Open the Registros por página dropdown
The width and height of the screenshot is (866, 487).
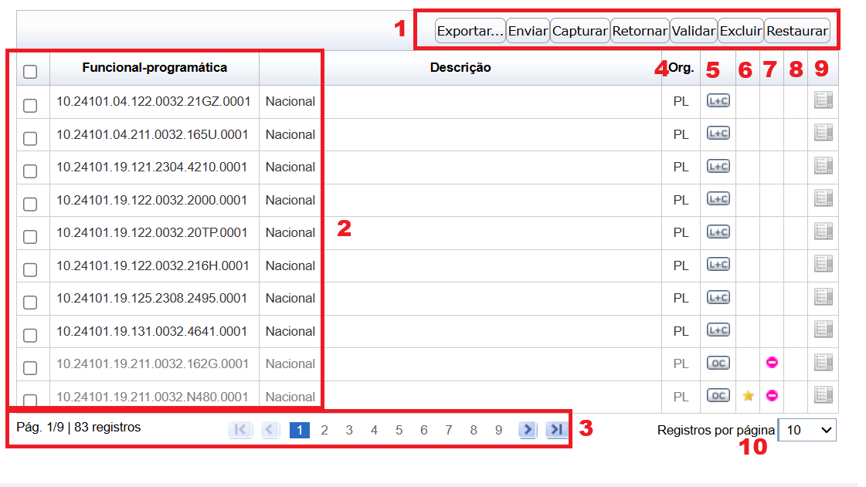(x=807, y=430)
